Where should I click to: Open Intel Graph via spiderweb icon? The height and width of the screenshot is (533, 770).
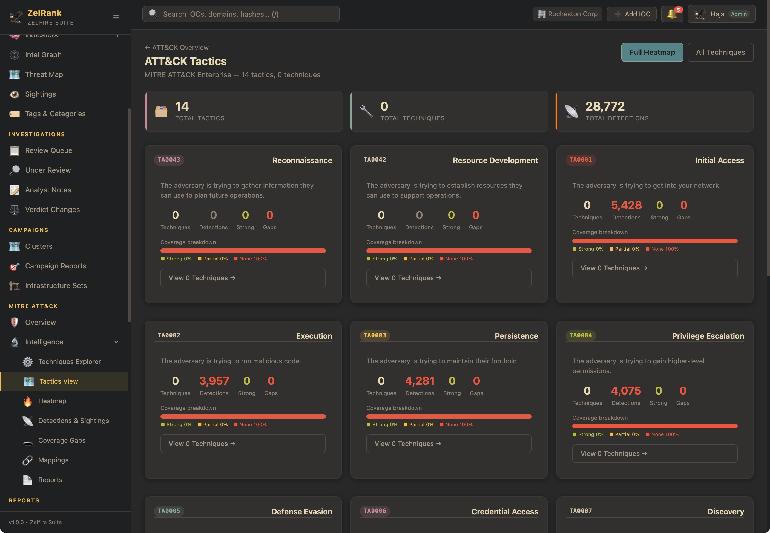pyautogui.click(x=14, y=55)
